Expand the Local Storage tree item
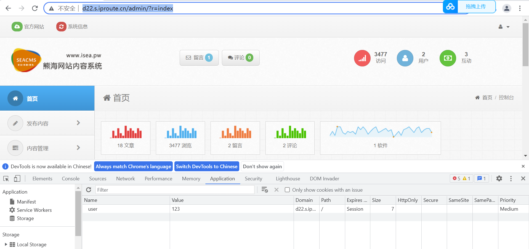This screenshot has height=249, width=529. (x=6, y=244)
